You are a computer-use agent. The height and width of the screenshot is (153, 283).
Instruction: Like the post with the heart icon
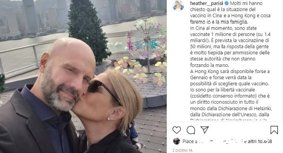pyautogui.click(x=177, y=130)
